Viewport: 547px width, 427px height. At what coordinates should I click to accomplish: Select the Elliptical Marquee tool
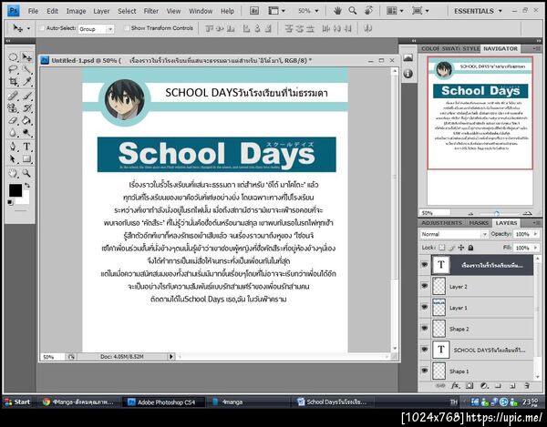coord(13,56)
